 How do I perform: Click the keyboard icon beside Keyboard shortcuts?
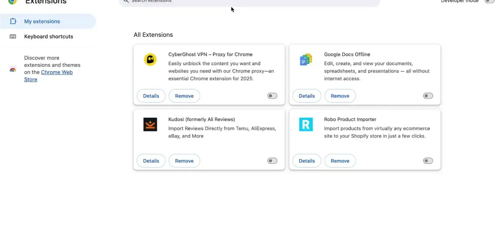(13, 37)
